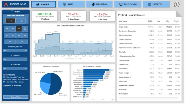This screenshot has width=185, height=104.
Task: Click the Supply Chain tab icon
Action: tap(121, 4)
